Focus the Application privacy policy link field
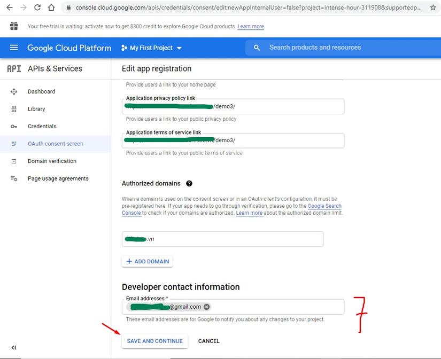 (x=233, y=106)
